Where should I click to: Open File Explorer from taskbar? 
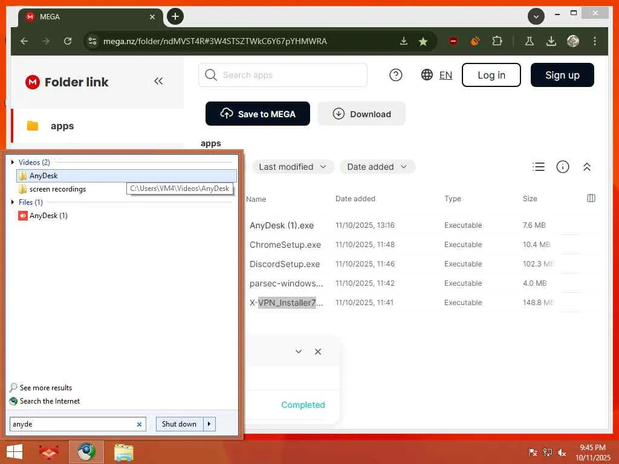click(x=123, y=452)
